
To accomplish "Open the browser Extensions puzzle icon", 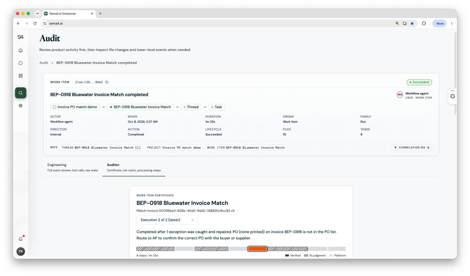I will pos(424,24).
